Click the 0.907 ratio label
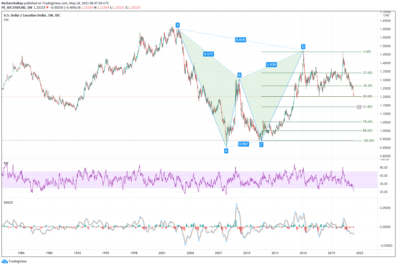 coord(244,144)
